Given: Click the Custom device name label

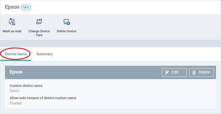Looking at the screenshot, I should click(x=26, y=86).
